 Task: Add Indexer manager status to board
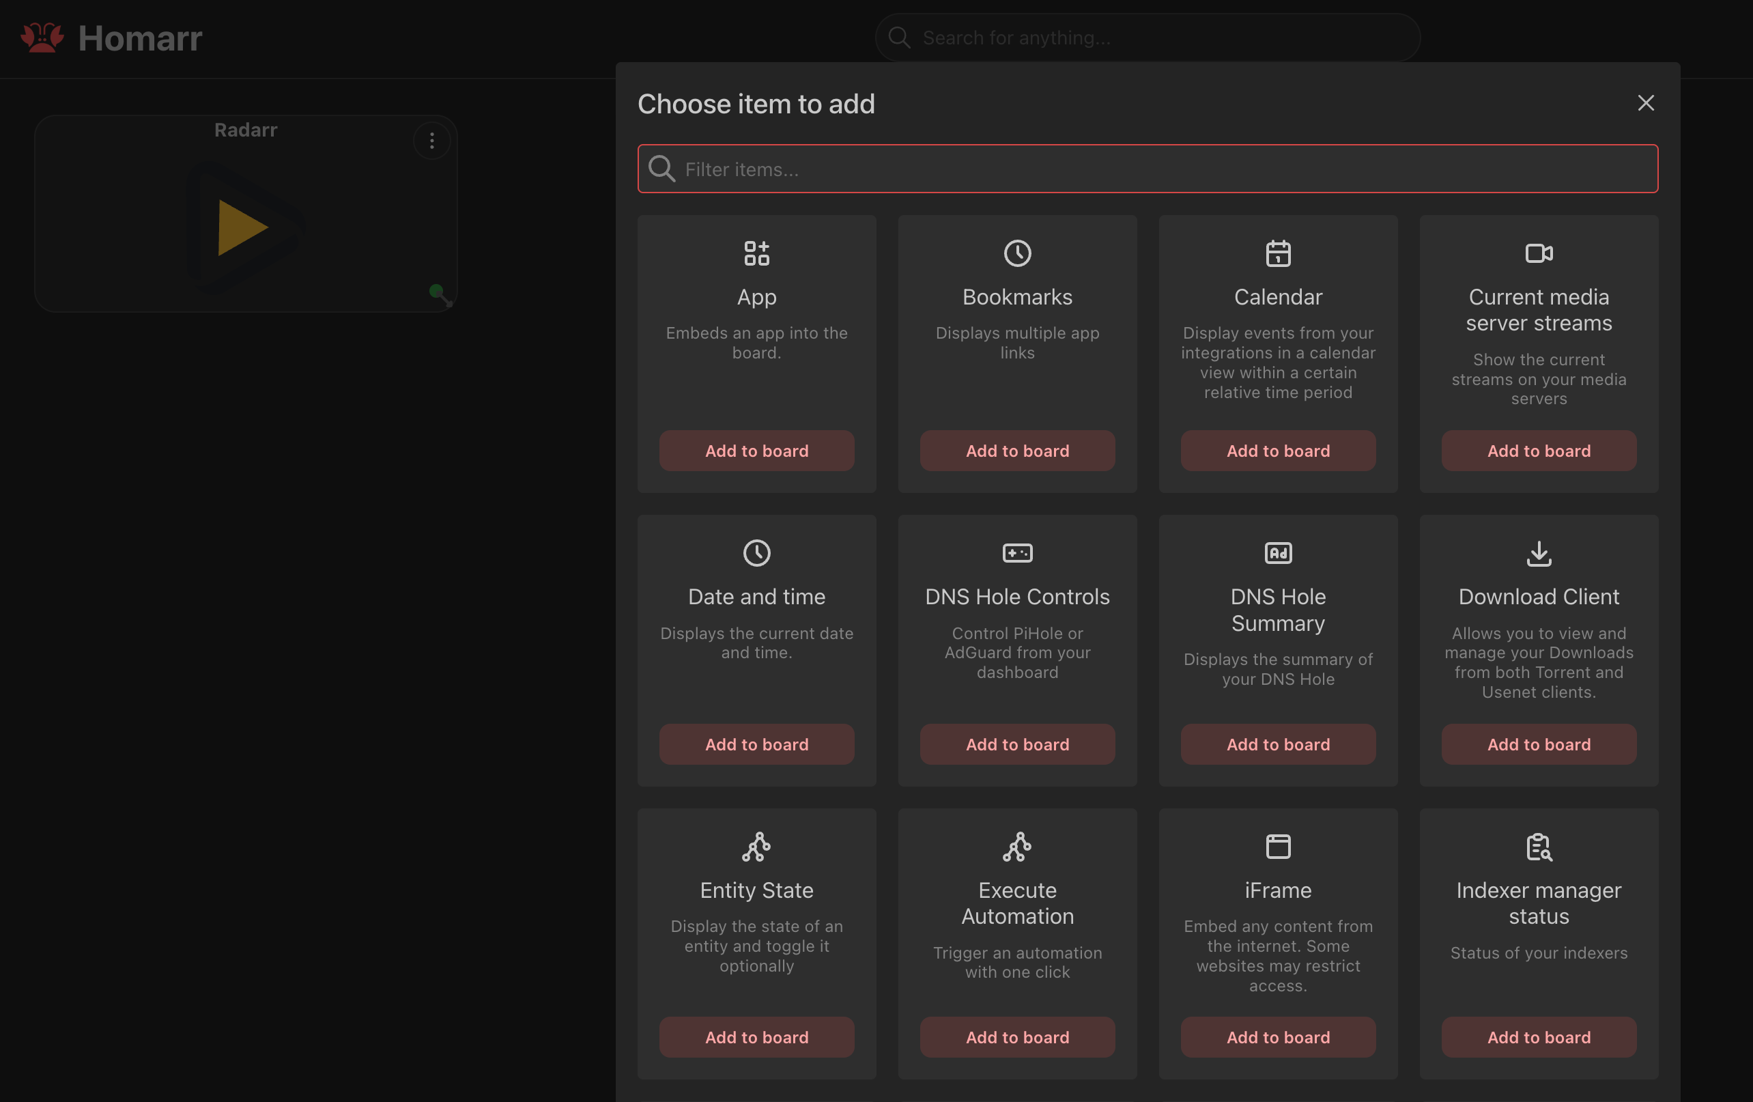(x=1538, y=1036)
